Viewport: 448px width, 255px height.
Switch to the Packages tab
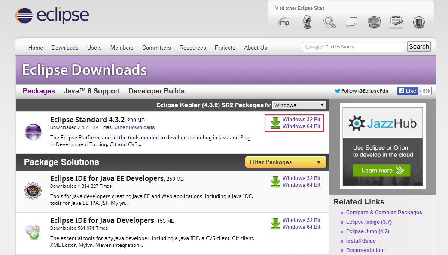(39, 91)
